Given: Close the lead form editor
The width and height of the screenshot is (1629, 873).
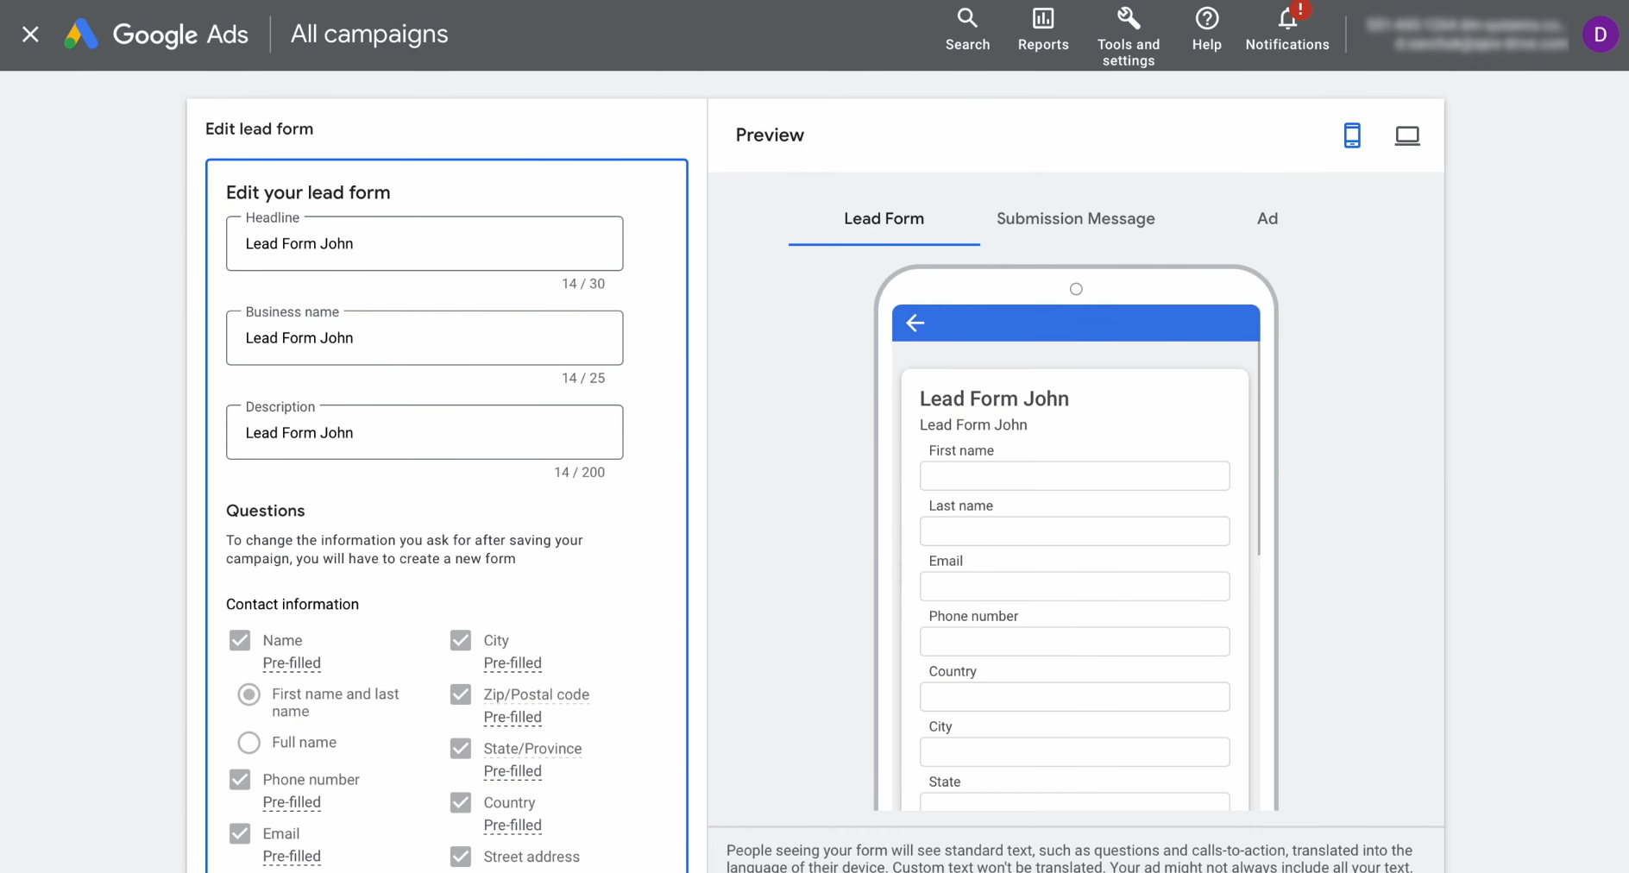Looking at the screenshot, I should click(x=30, y=35).
